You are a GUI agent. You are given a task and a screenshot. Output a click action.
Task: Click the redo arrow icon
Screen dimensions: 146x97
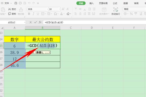33,3
